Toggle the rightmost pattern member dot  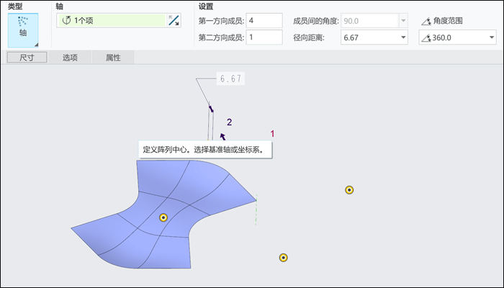coord(349,190)
